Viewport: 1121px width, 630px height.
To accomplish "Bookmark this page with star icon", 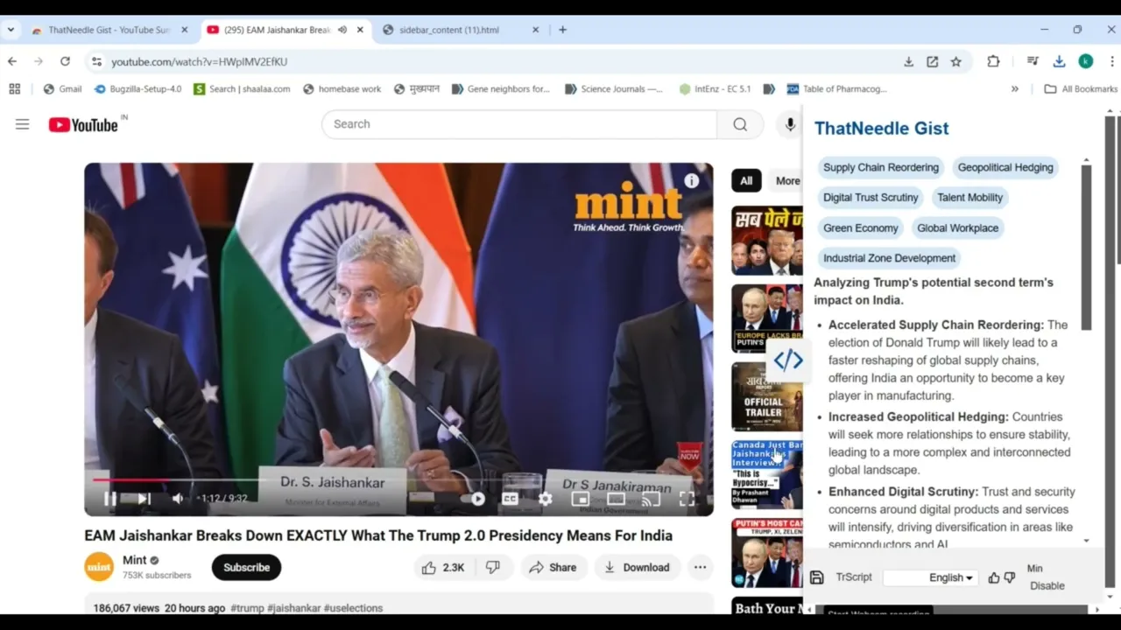I will click(x=955, y=61).
